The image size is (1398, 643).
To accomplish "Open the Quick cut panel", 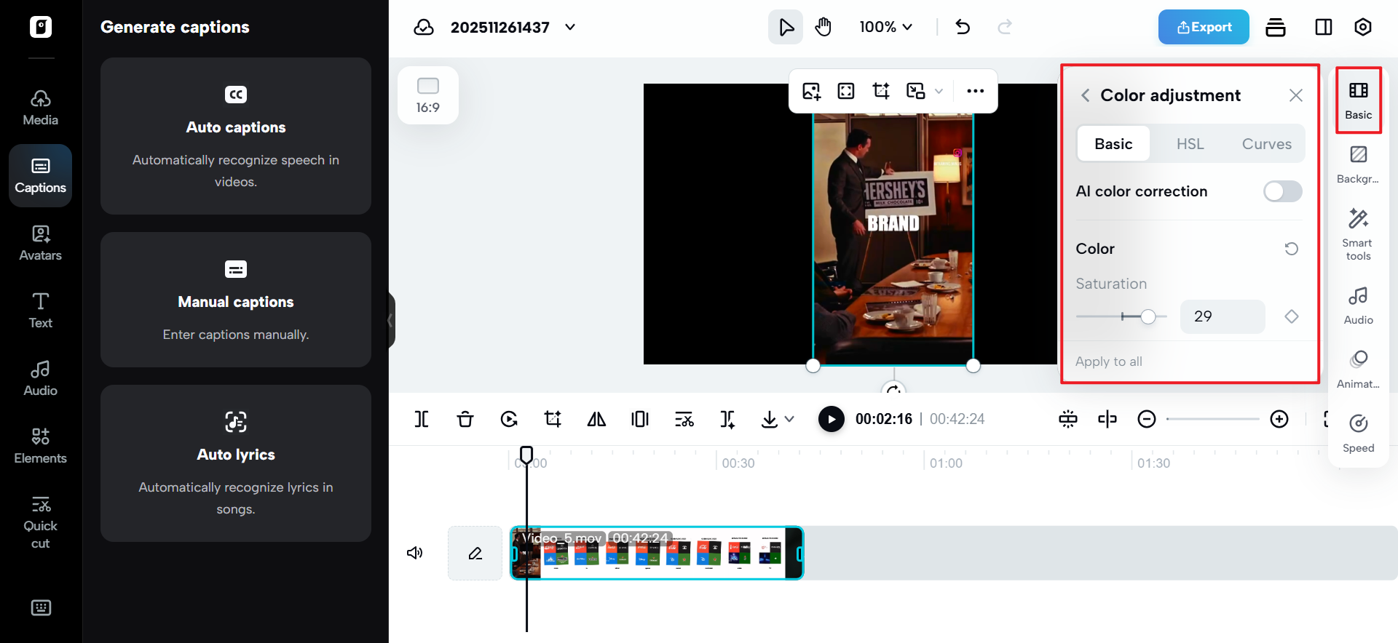I will (x=41, y=522).
